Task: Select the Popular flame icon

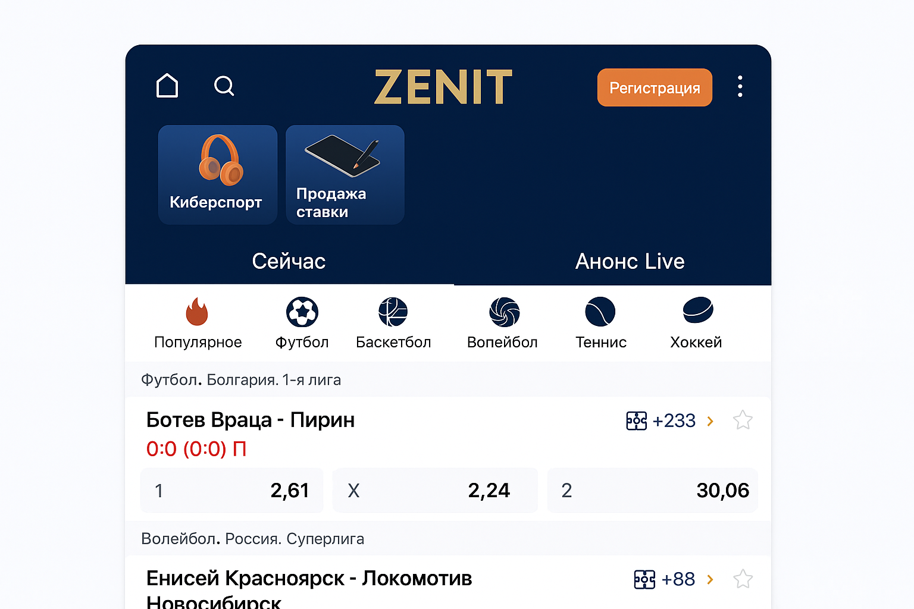Action: (x=198, y=312)
